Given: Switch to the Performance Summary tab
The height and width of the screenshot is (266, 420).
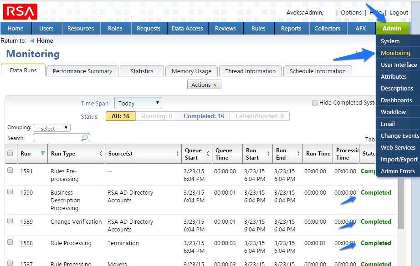Looking at the screenshot, I should click(82, 71).
